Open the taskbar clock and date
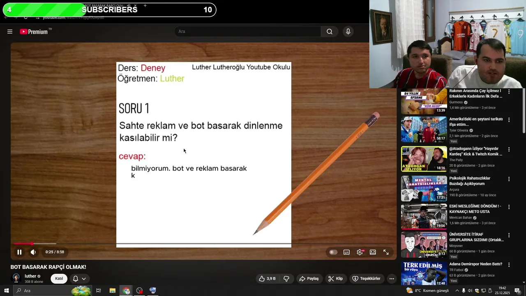The height and width of the screenshot is (296, 526). (503, 291)
